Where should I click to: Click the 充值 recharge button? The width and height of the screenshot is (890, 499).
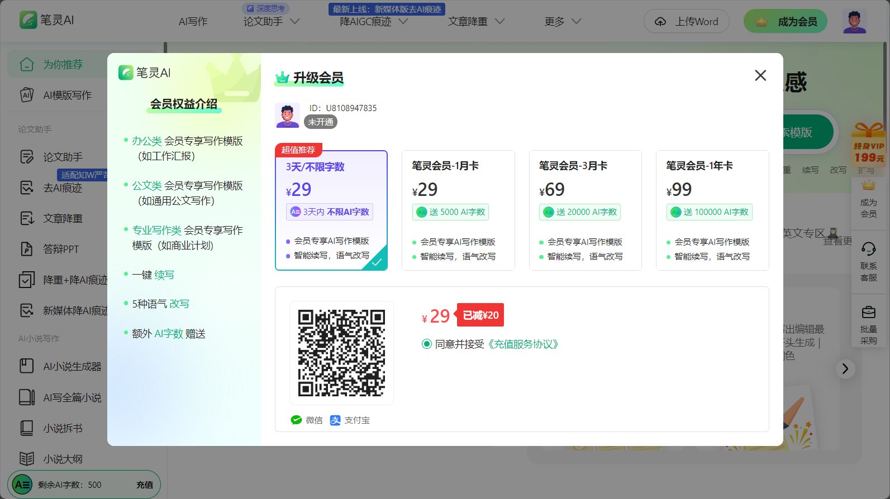coord(145,485)
